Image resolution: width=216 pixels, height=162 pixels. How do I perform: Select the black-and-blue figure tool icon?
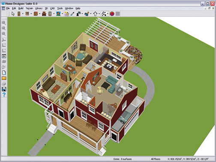78,14
